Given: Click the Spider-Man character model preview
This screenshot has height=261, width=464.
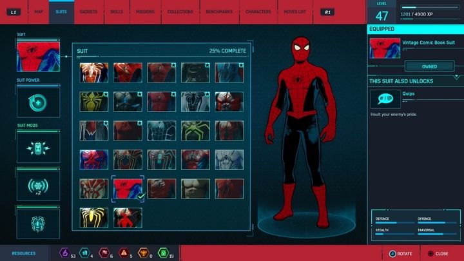Looking at the screenshot, I should [x=300, y=132].
